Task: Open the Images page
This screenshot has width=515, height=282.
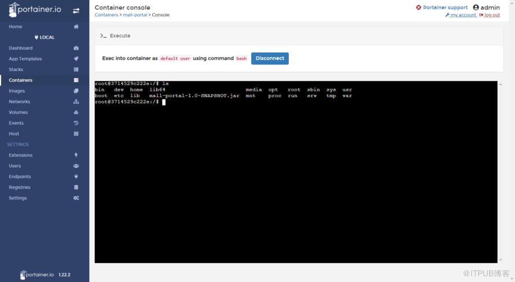Action: [x=17, y=91]
